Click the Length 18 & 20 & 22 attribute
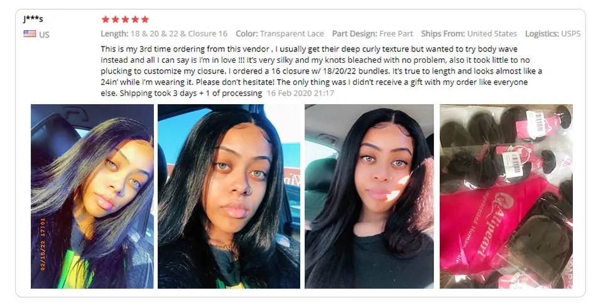603x305 pixels. [x=164, y=34]
